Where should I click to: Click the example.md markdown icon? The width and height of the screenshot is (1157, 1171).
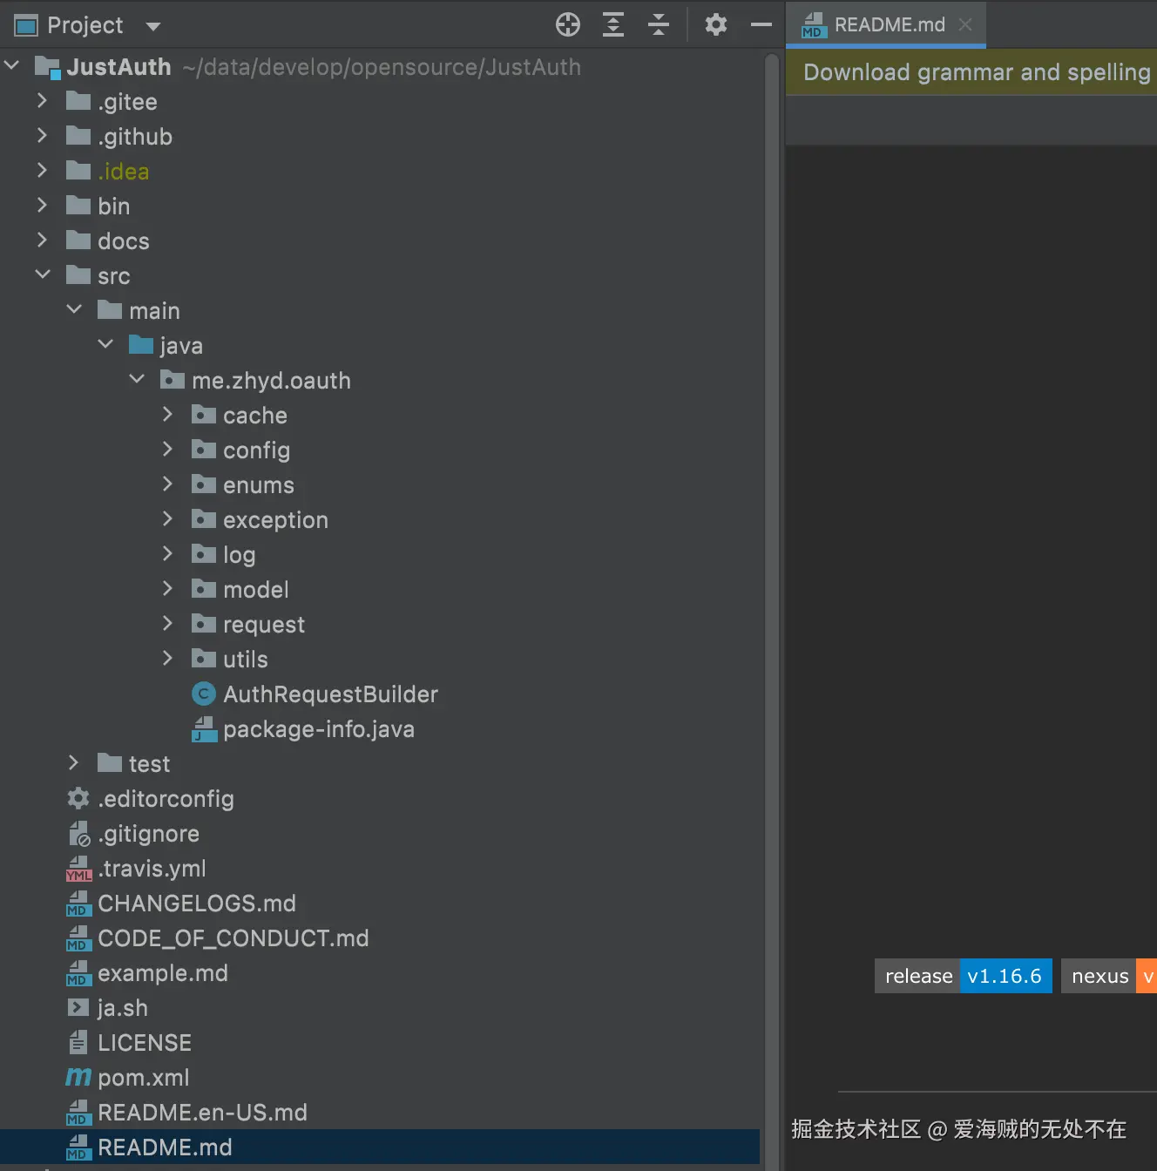pyautogui.click(x=78, y=973)
